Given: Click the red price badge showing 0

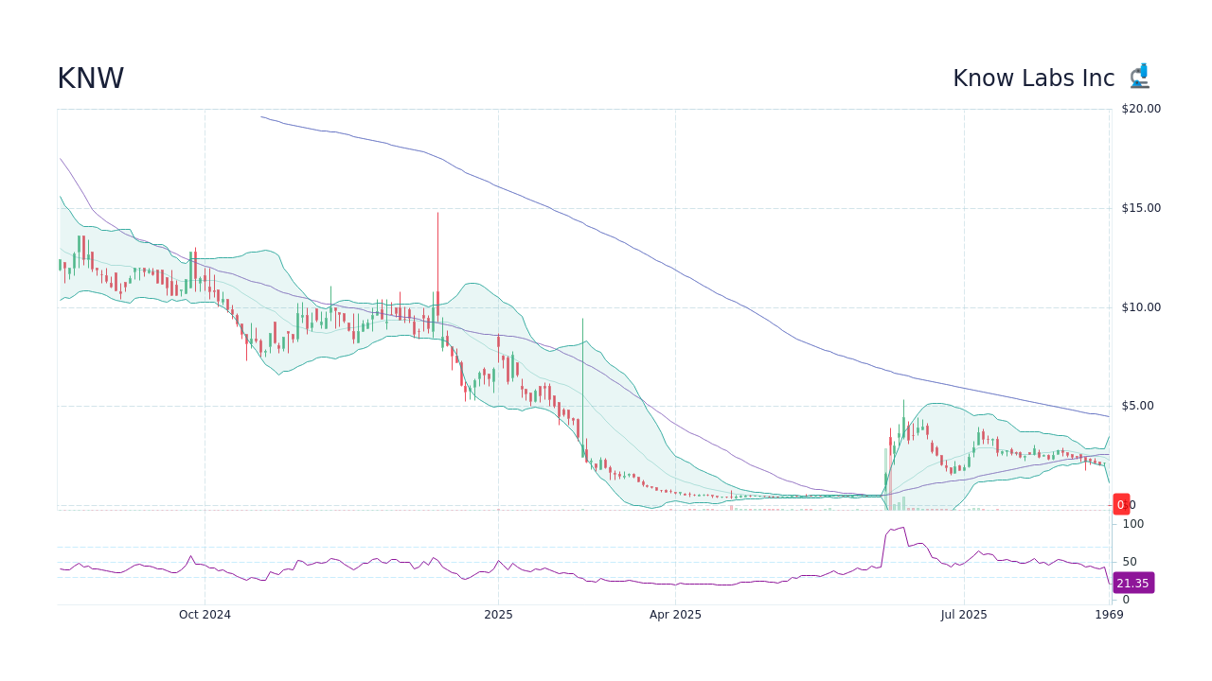Looking at the screenshot, I should [1121, 504].
